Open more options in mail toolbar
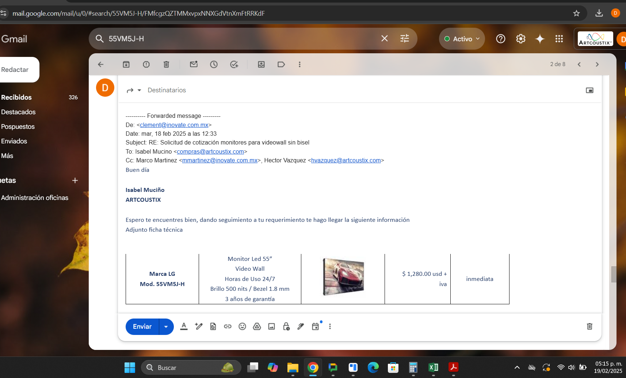 [299, 64]
